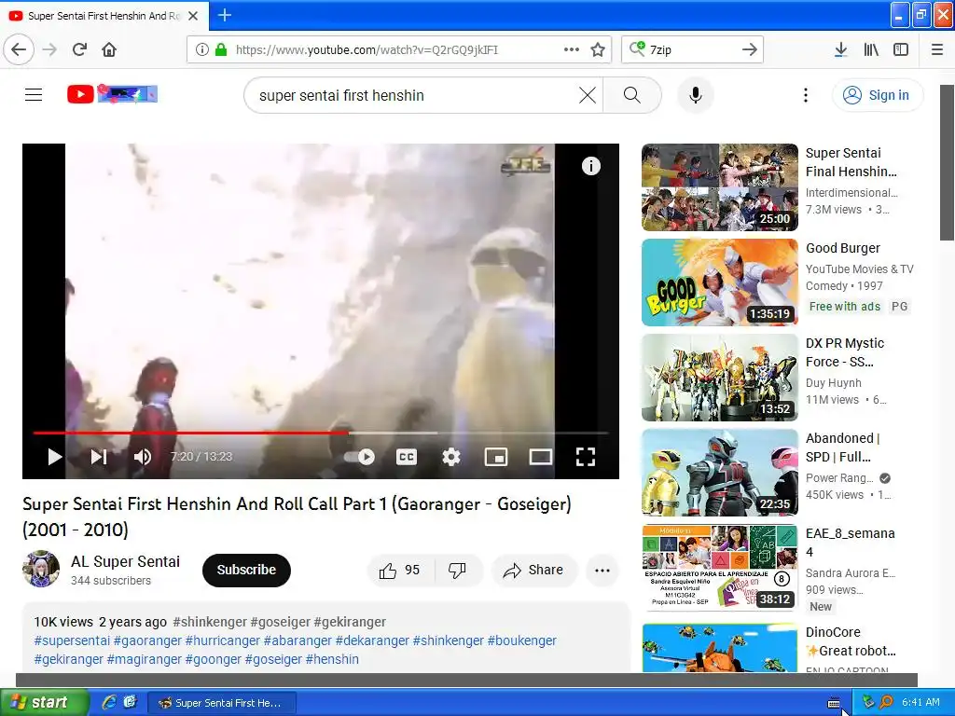Bookmark this page with the star
Screen dimensions: 955x716
click(598, 49)
